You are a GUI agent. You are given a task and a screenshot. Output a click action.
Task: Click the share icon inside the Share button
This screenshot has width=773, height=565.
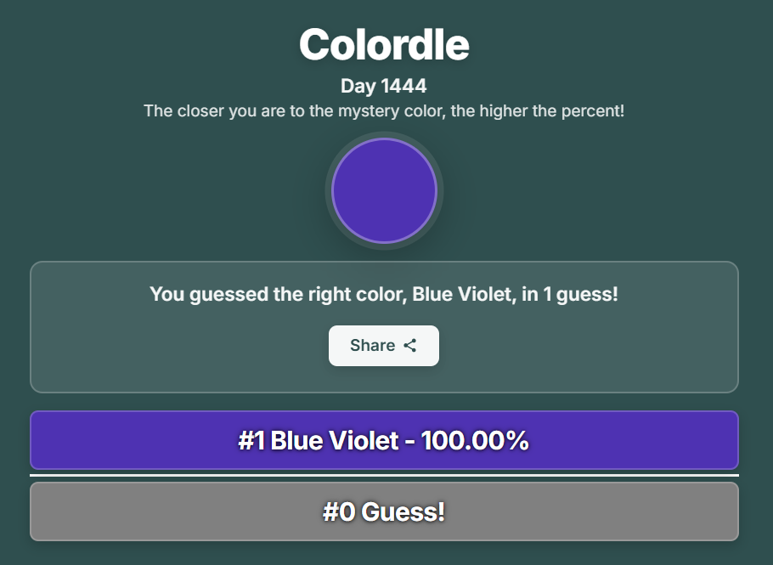pos(410,345)
